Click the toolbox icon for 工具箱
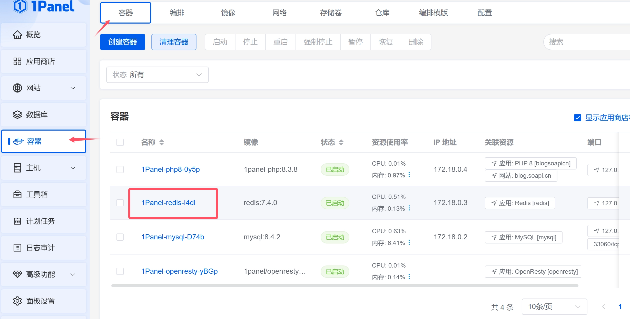The width and height of the screenshot is (630, 319). point(17,195)
